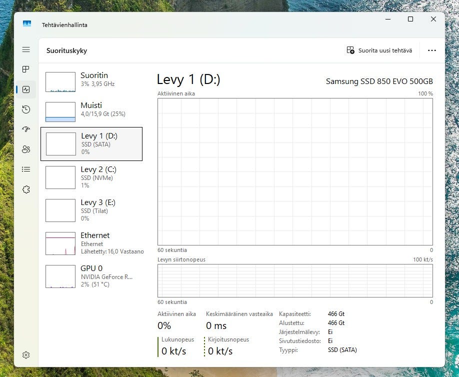The image size is (459, 377).
Task: Click the Suoritin mini graph thumbnail
Action: point(60,82)
